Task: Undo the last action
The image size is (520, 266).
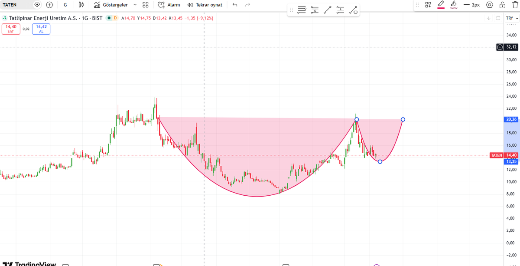Action: (x=235, y=5)
